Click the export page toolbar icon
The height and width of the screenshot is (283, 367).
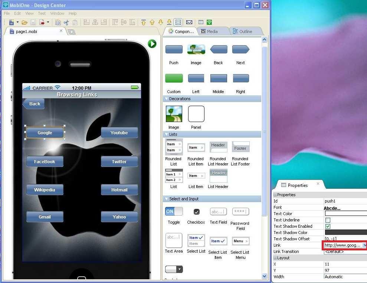[x=42, y=22]
